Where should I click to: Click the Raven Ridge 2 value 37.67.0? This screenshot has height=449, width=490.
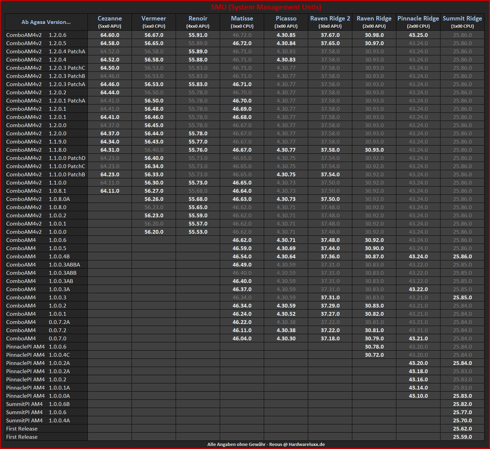click(330, 35)
